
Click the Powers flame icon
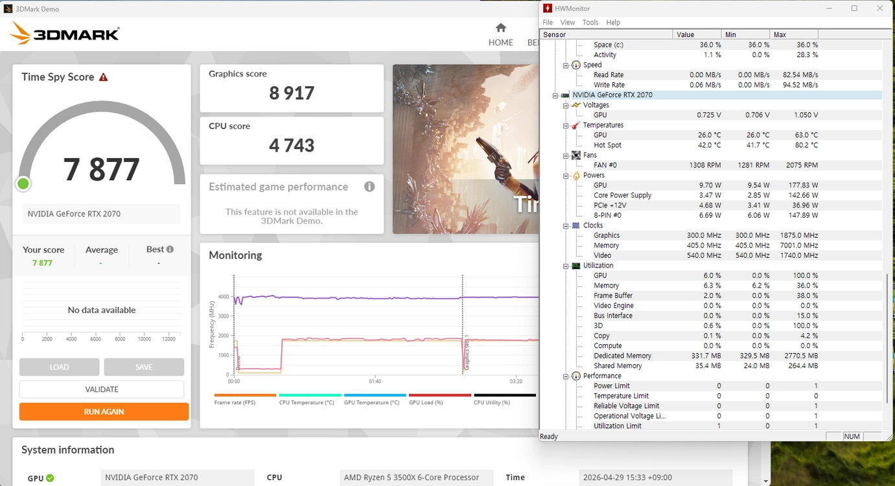point(575,176)
